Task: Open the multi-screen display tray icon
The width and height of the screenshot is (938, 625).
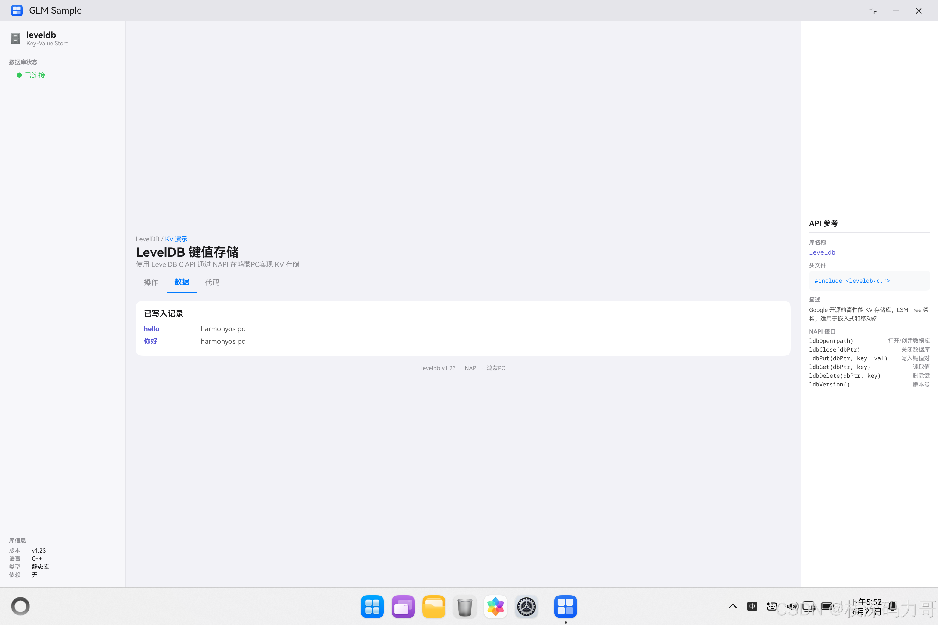Action: (x=808, y=606)
